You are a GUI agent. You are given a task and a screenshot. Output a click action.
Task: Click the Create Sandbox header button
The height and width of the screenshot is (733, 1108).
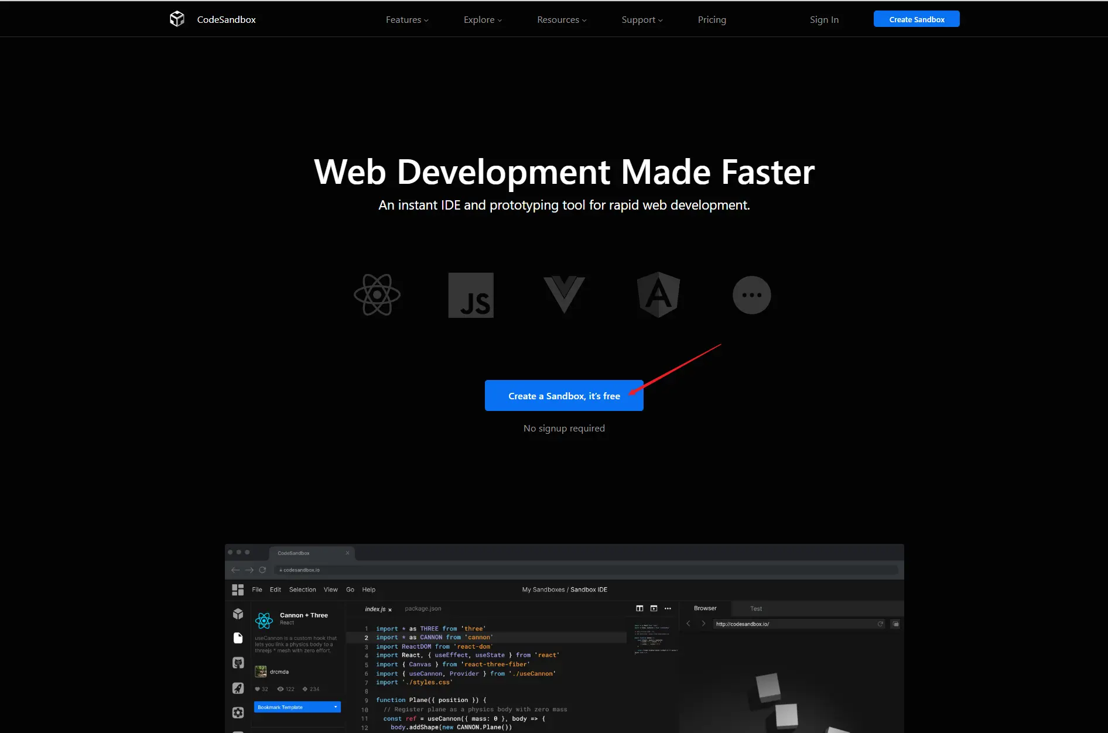[x=917, y=19]
